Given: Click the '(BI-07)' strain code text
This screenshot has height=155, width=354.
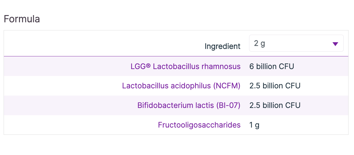Looking at the screenshot, I should 228,106.
